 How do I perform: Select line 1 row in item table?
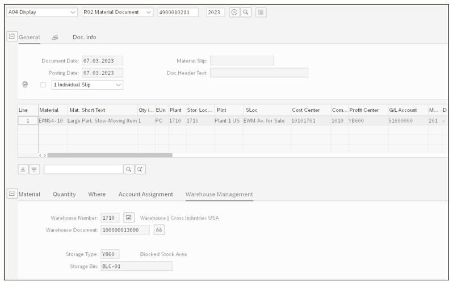[x=27, y=121]
